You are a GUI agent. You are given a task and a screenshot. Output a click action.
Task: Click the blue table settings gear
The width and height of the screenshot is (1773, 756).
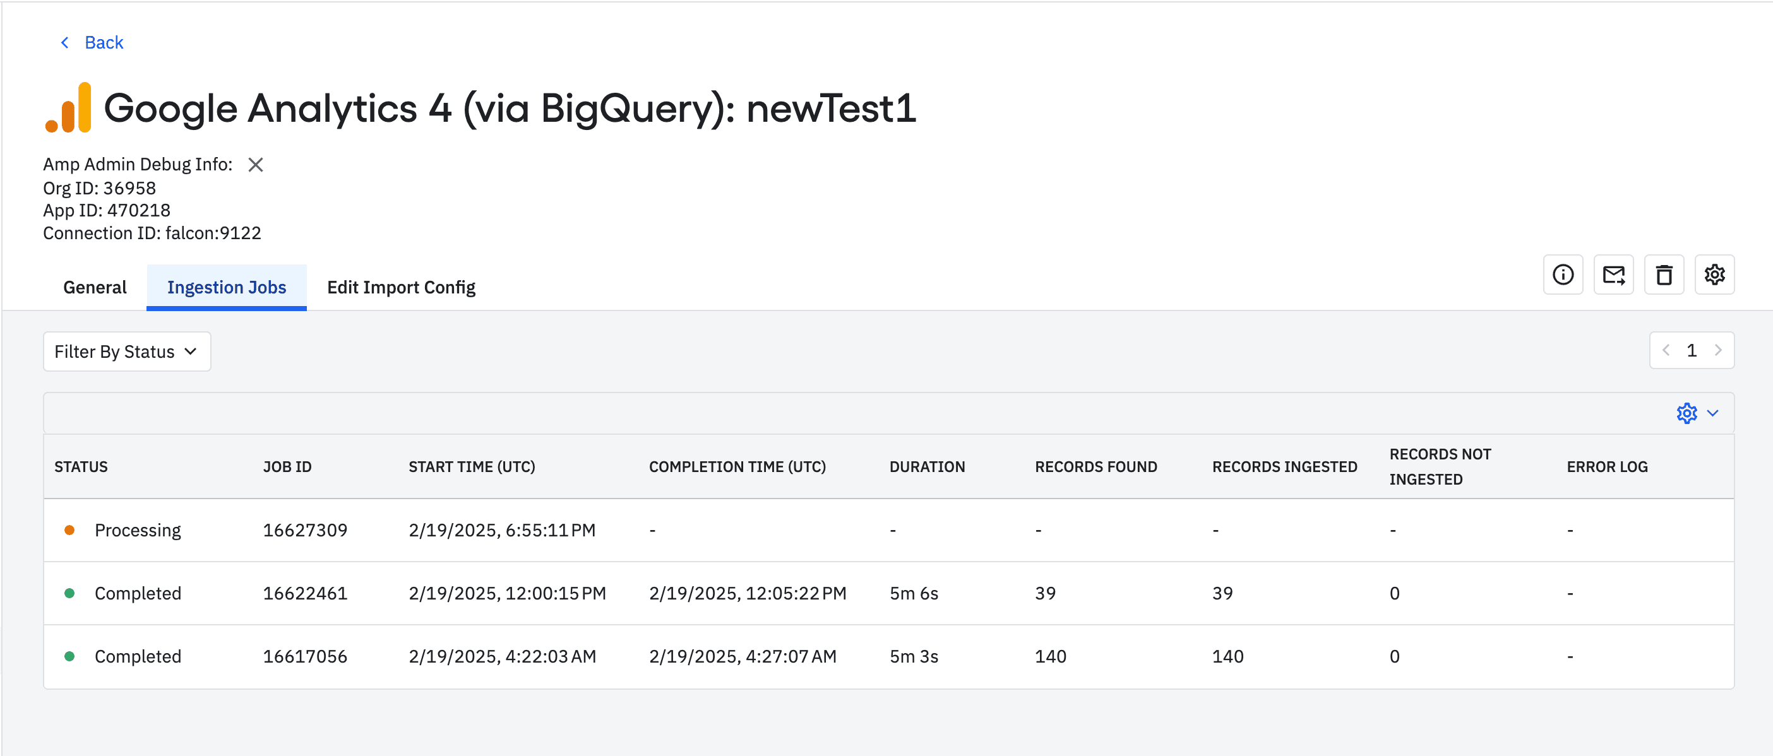tap(1686, 413)
